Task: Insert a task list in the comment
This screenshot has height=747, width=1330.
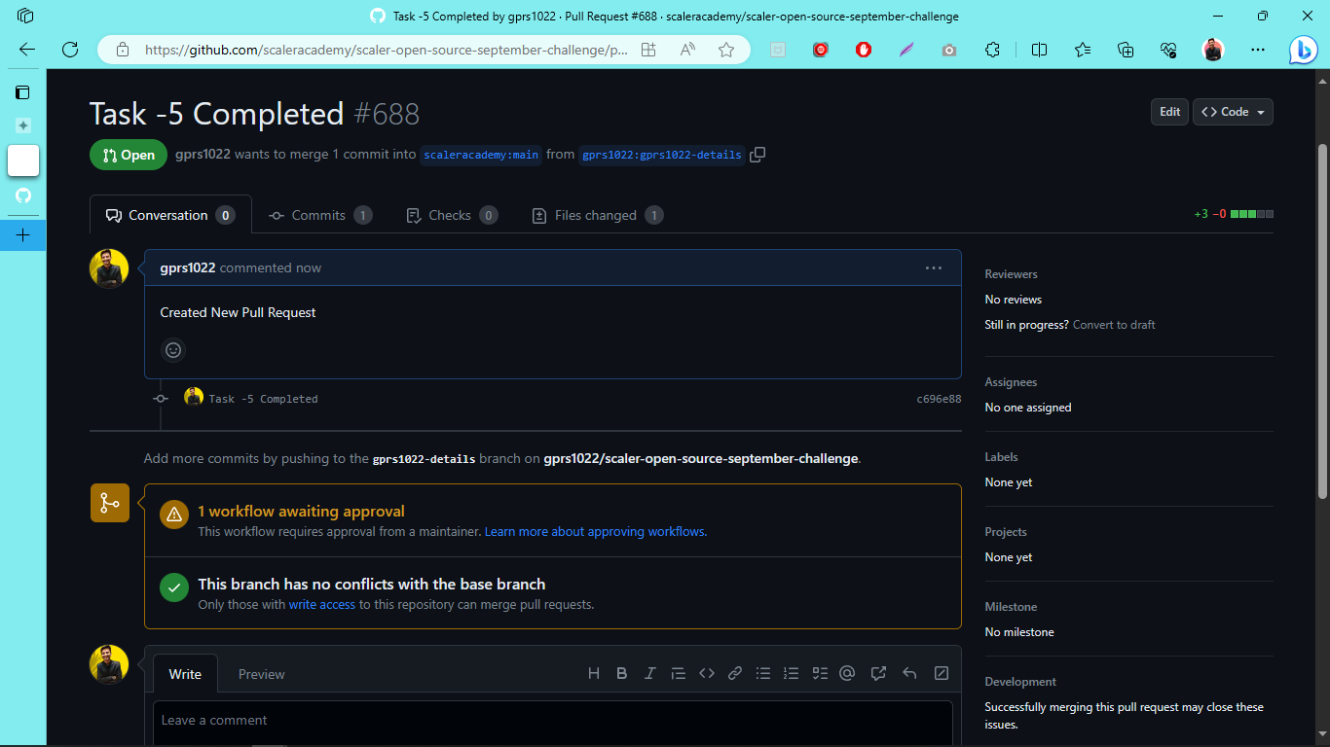Action: click(x=819, y=672)
